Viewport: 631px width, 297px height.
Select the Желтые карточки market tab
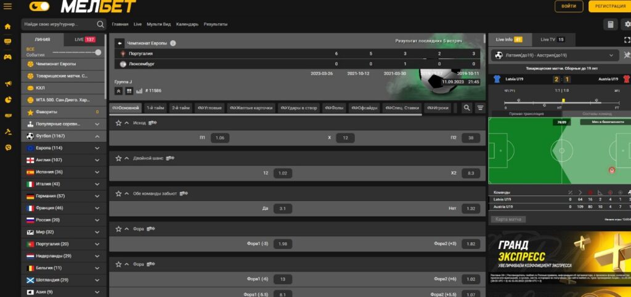(x=251, y=108)
